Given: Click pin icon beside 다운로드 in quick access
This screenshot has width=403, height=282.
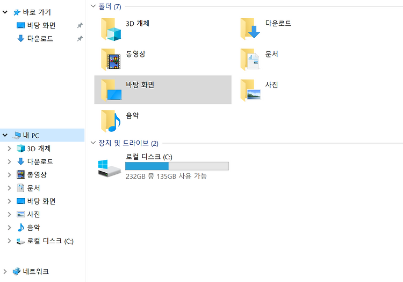Looking at the screenshot, I should 80,39.
